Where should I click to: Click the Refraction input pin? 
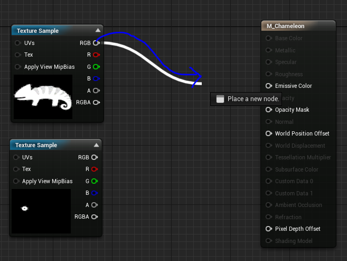click(269, 217)
